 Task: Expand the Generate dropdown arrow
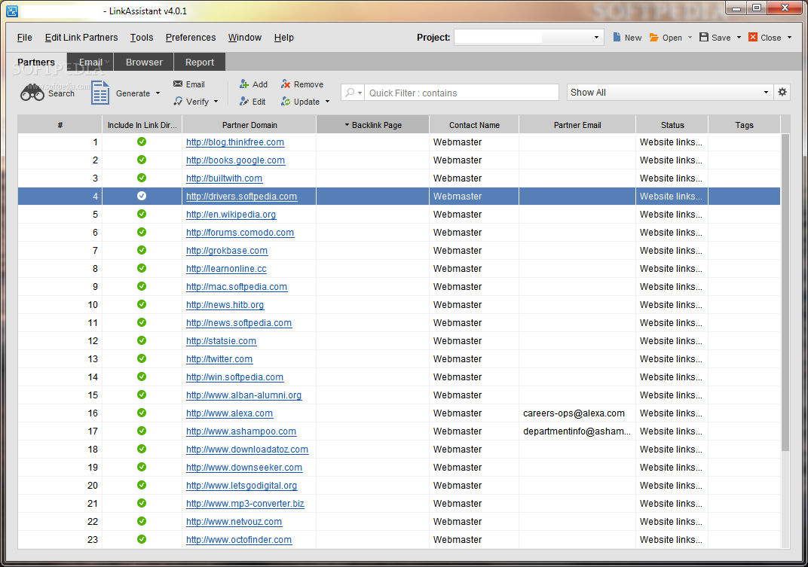pos(158,93)
